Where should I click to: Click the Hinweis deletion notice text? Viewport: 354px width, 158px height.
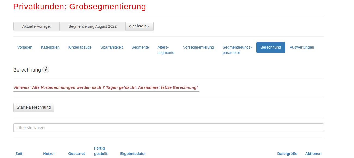[x=106, y=87]
